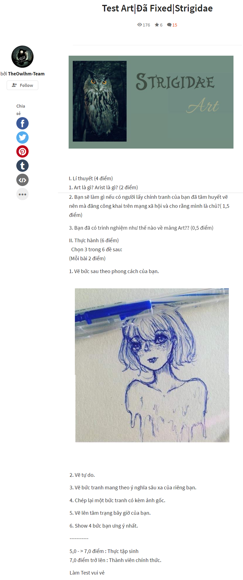243x580 pixels.
Task: Click the 15 comments count
Action: pyautogui.click(x=175, y=25)
